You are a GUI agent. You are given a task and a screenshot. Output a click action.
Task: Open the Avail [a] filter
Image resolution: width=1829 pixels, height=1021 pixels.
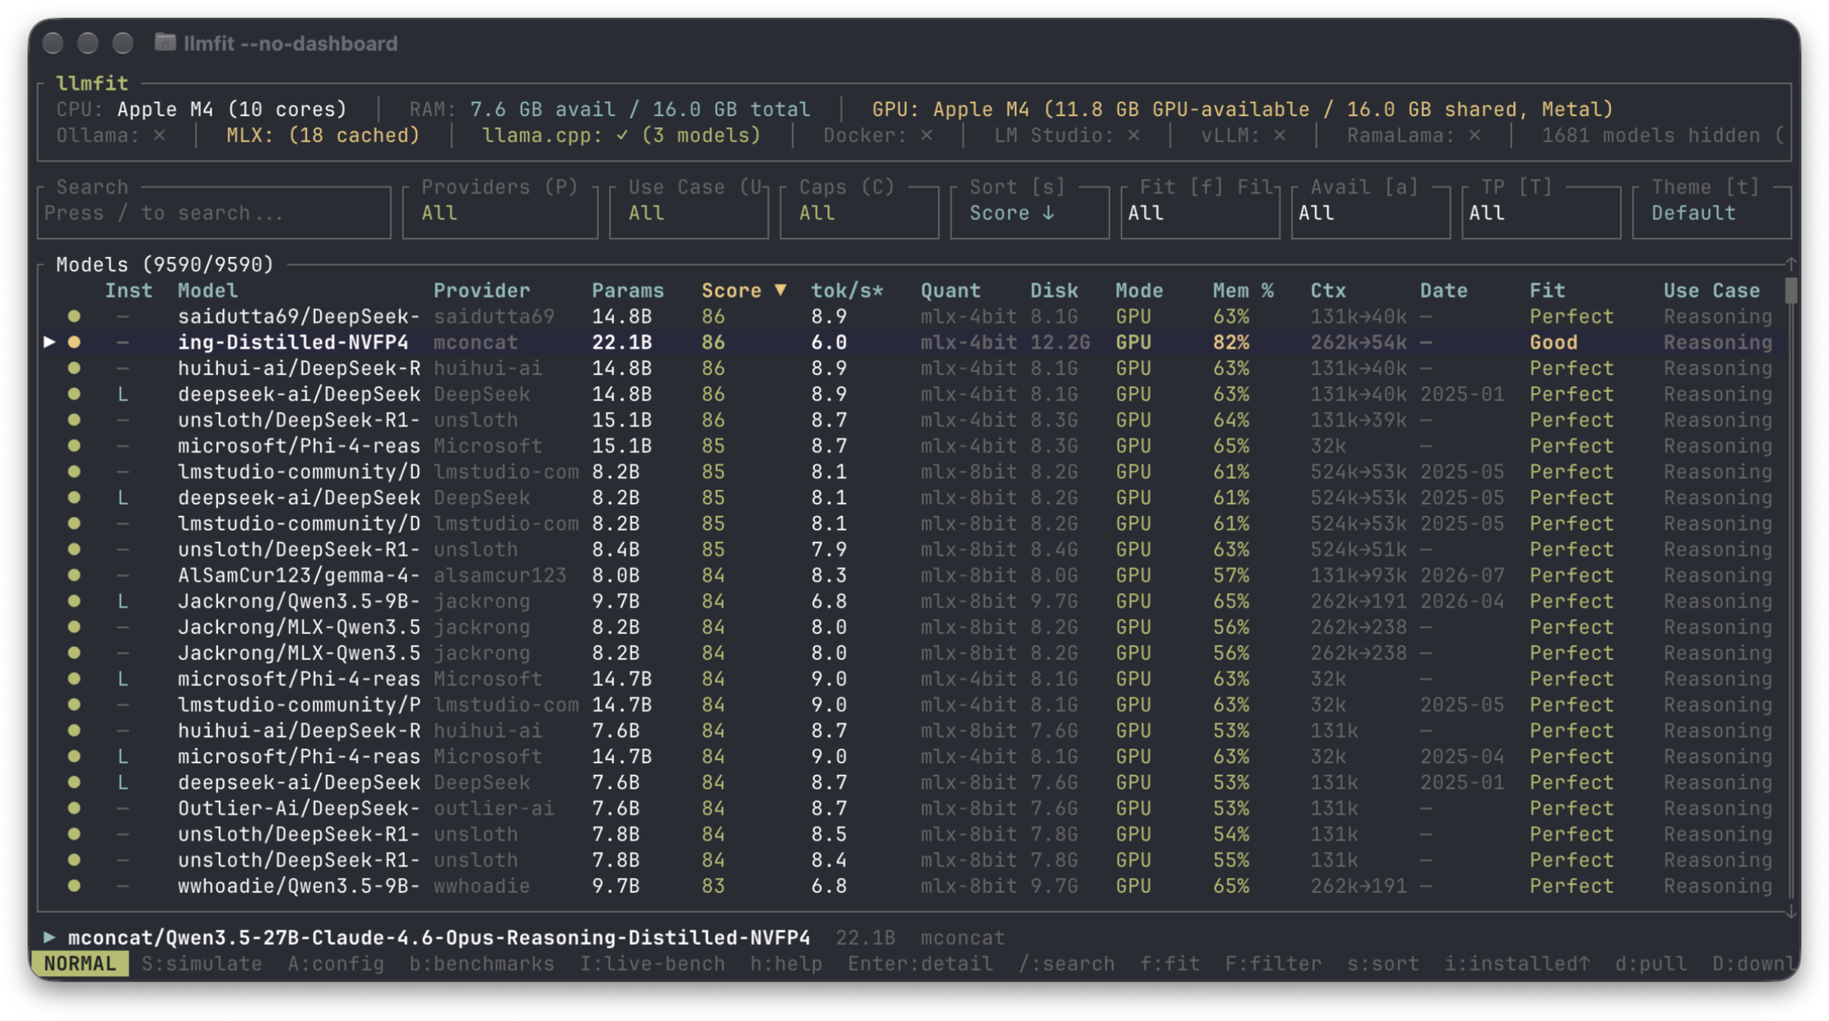point(1371,212)
